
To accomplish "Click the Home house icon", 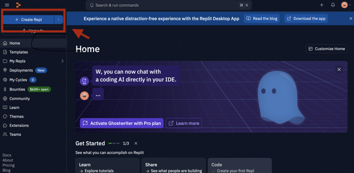I will (5, 43).
